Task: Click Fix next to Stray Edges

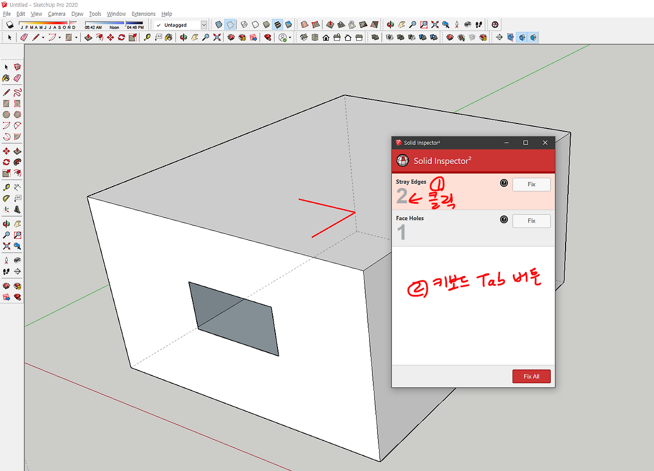Action: click(x=531, y=184)
